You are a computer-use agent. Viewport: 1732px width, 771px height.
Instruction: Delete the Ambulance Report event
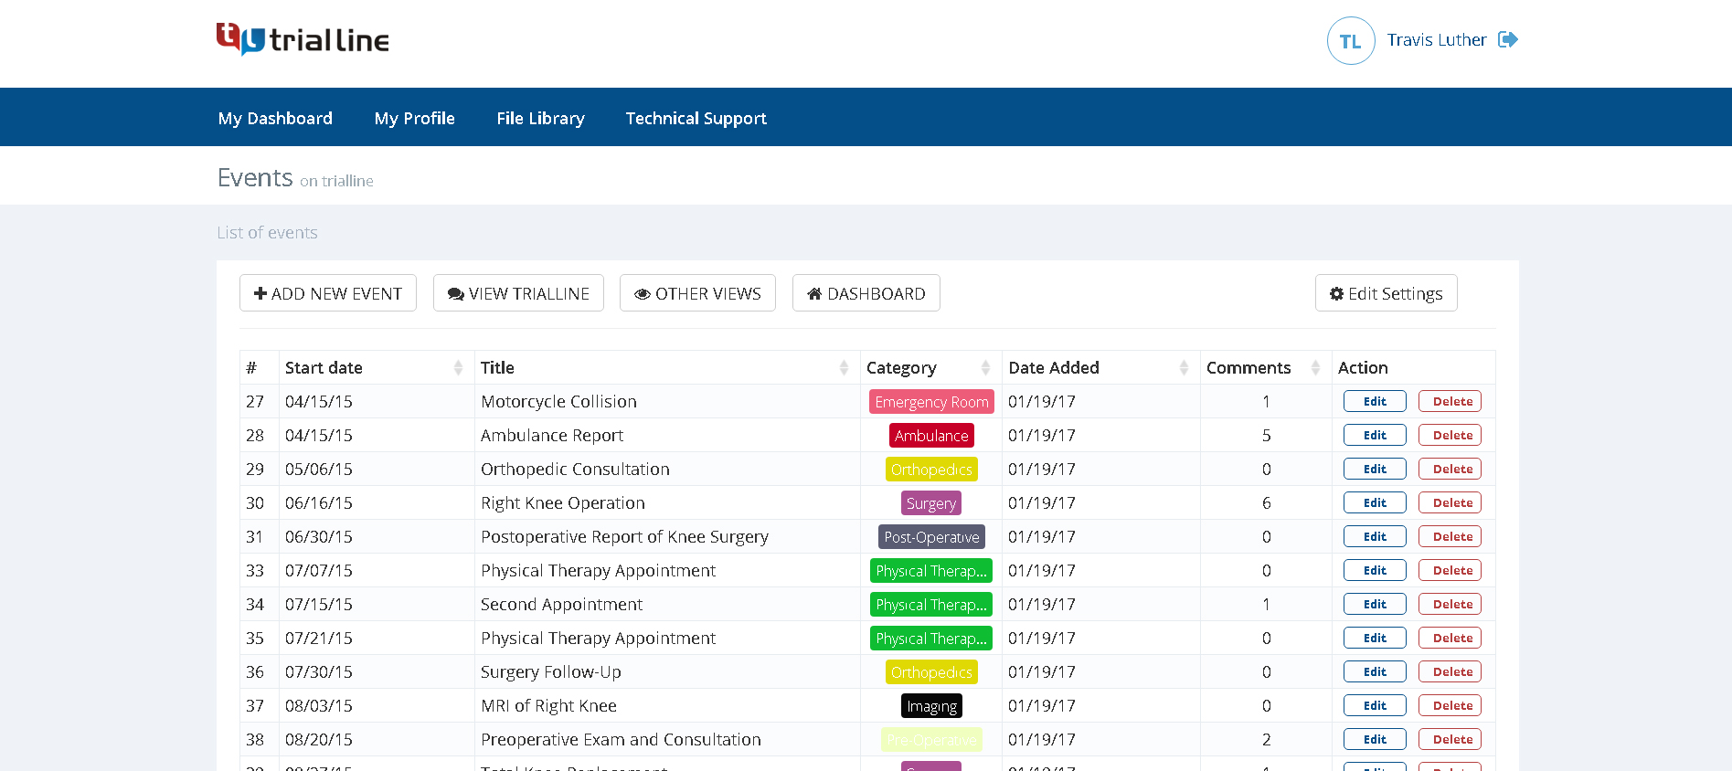click(1450, 435)
